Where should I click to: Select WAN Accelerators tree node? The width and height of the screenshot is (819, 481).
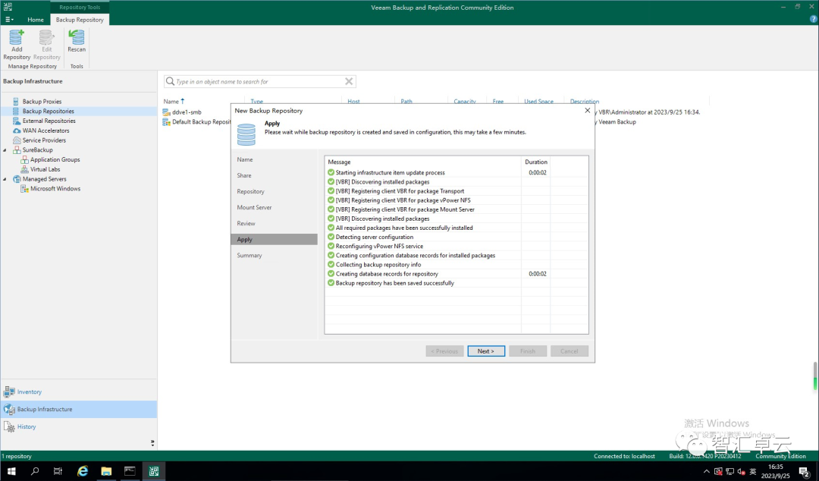tap(45, 130)
